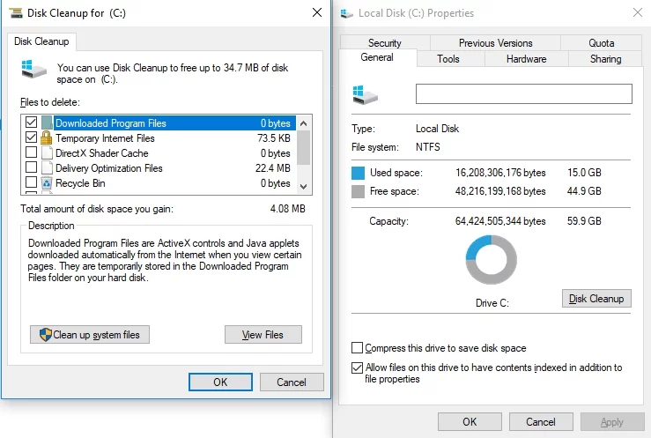Click the Recycle Bin icon in file list
Screen dimensions: 651x438
point(47,183)
